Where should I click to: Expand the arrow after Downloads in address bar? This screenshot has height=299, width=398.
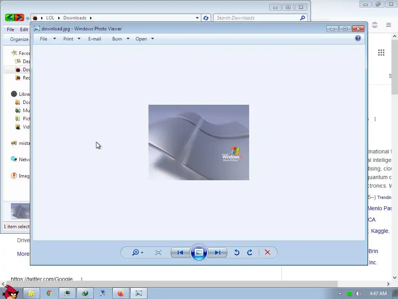91,18
